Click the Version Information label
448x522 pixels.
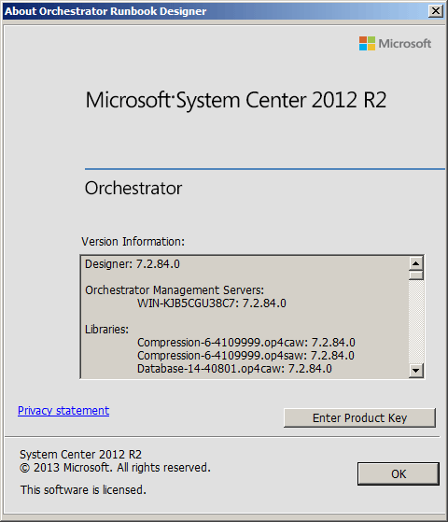[x=133, y=241]
